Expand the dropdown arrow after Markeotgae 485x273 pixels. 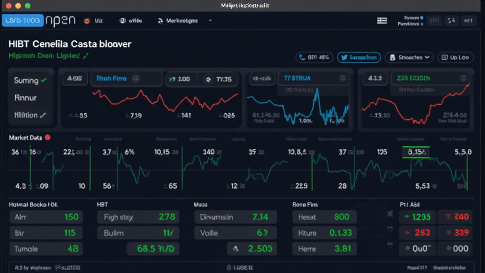pyautogui.click(x=210, y=21)
